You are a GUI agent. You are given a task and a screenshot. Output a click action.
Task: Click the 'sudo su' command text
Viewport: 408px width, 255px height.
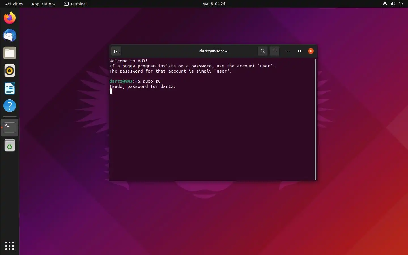(x=152, y=81)
